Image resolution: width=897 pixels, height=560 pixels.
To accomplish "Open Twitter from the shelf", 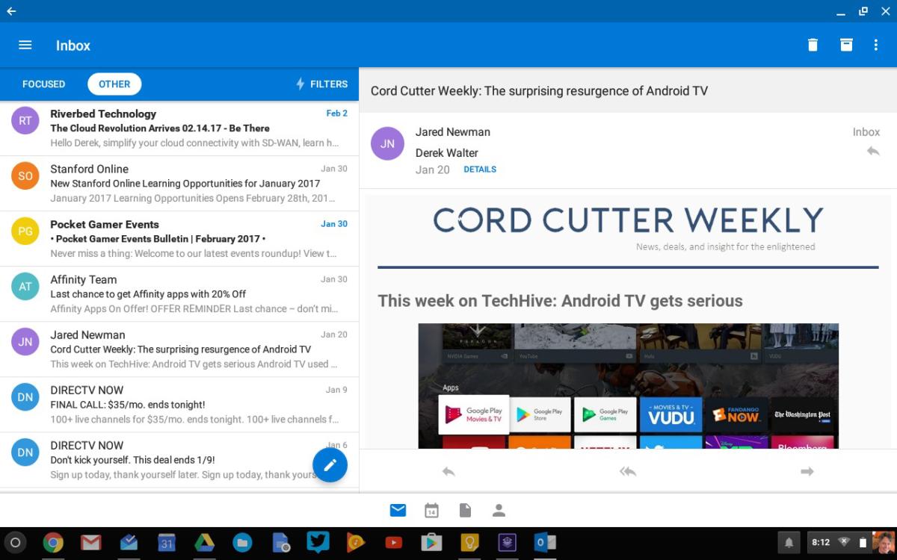I will 318,543.
